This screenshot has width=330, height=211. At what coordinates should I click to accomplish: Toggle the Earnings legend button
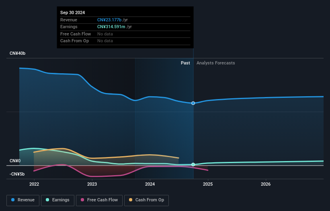[57, 200]
